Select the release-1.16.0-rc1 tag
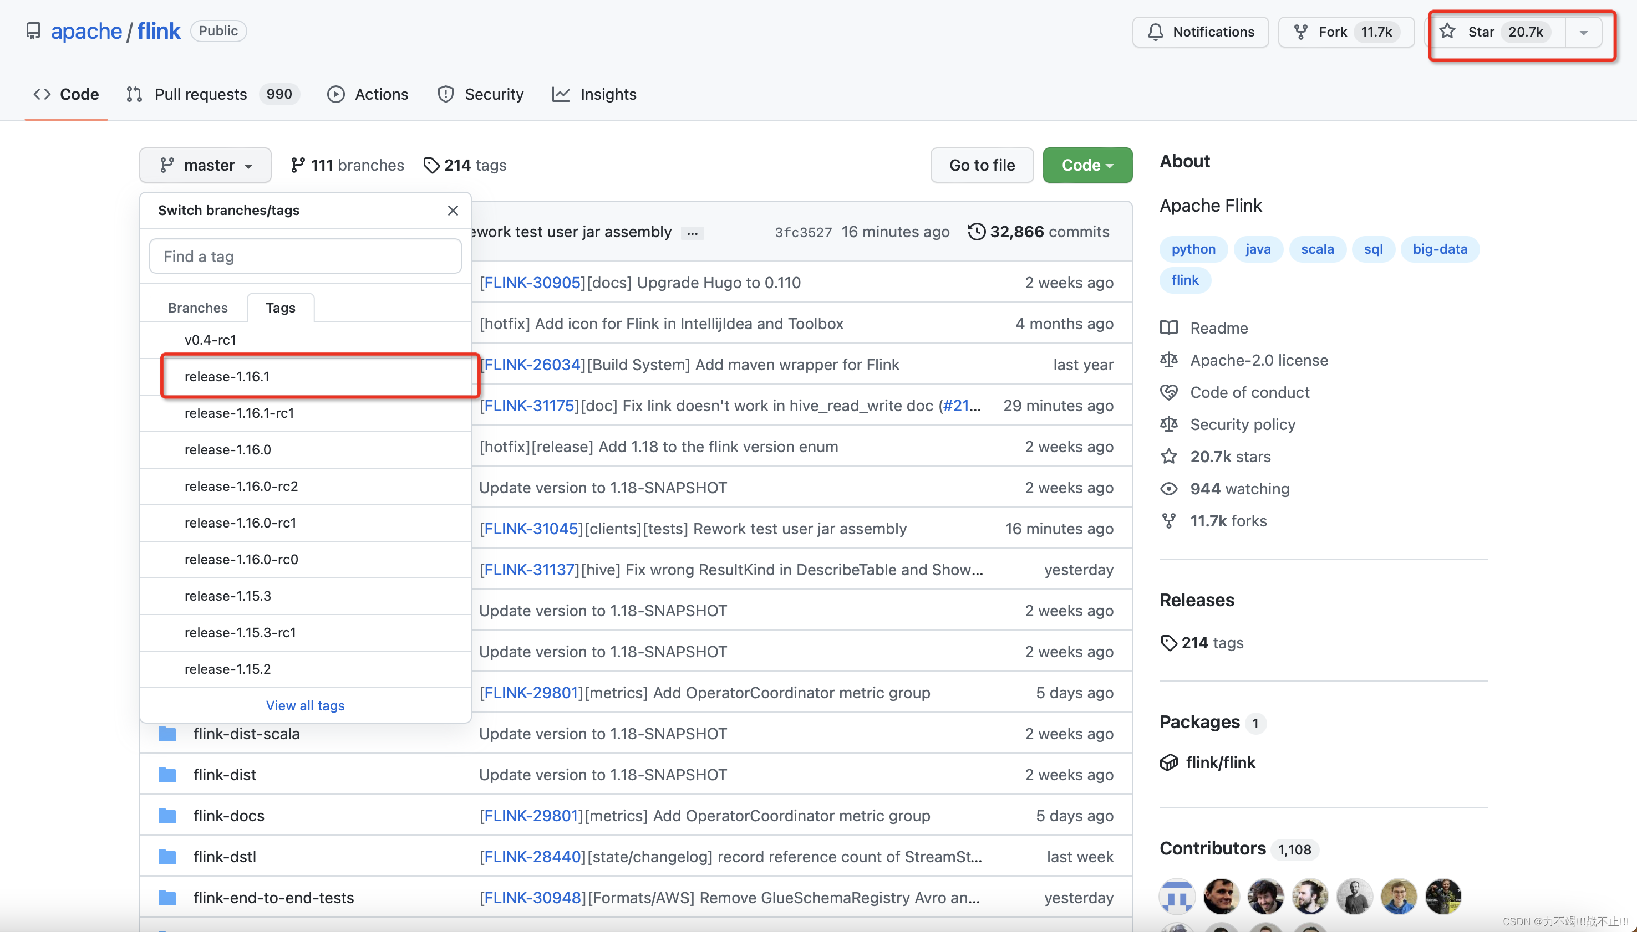Image resolution: width=1637 pixels, height=932 pixels. [306, 523]
